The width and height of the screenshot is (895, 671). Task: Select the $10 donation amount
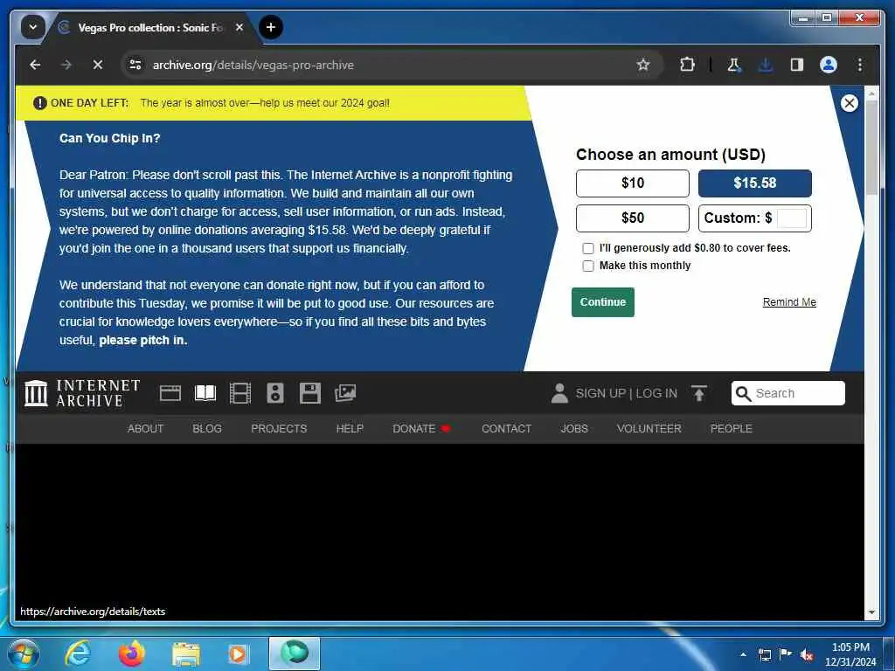[633, 183]
